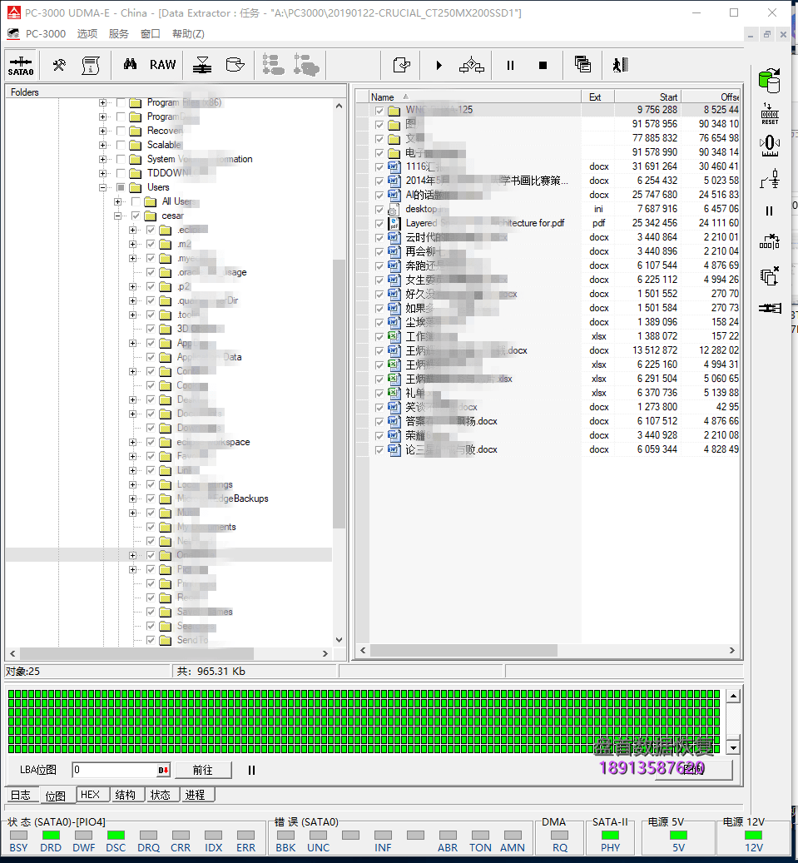Click the SATA0 port icon
The width and height of the screenshot is (798, 863).
(x=21, y=66)
